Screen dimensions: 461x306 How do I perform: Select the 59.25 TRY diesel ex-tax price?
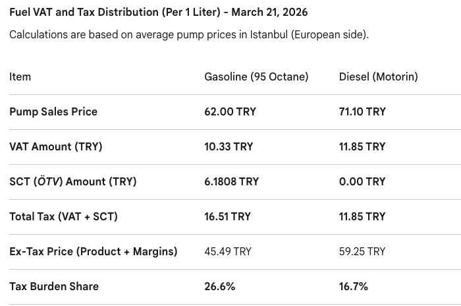coord(362,251)
